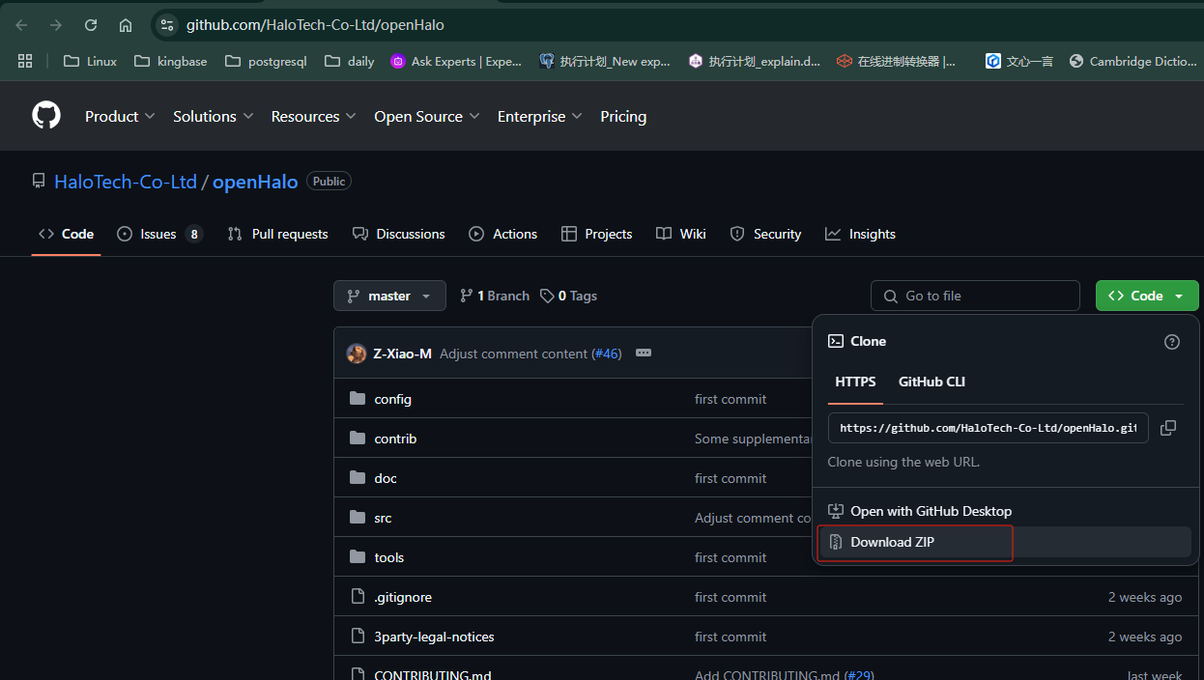This screenshot has height=680, width=1204.
Task: Open the src folder
Action: coord(383,518)
